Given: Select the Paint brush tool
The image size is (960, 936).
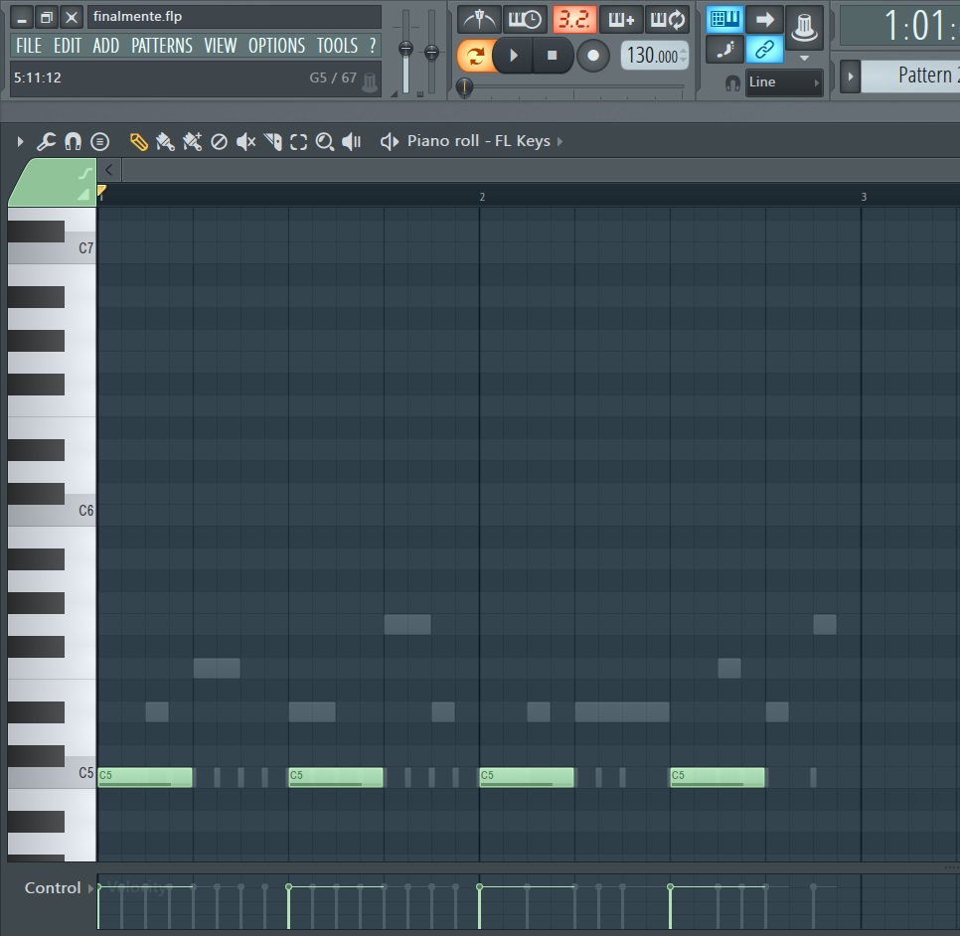Looking at the screenshot, I should 165,142.
